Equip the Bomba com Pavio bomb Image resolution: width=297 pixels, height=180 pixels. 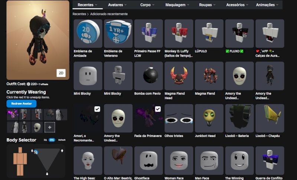148,76
